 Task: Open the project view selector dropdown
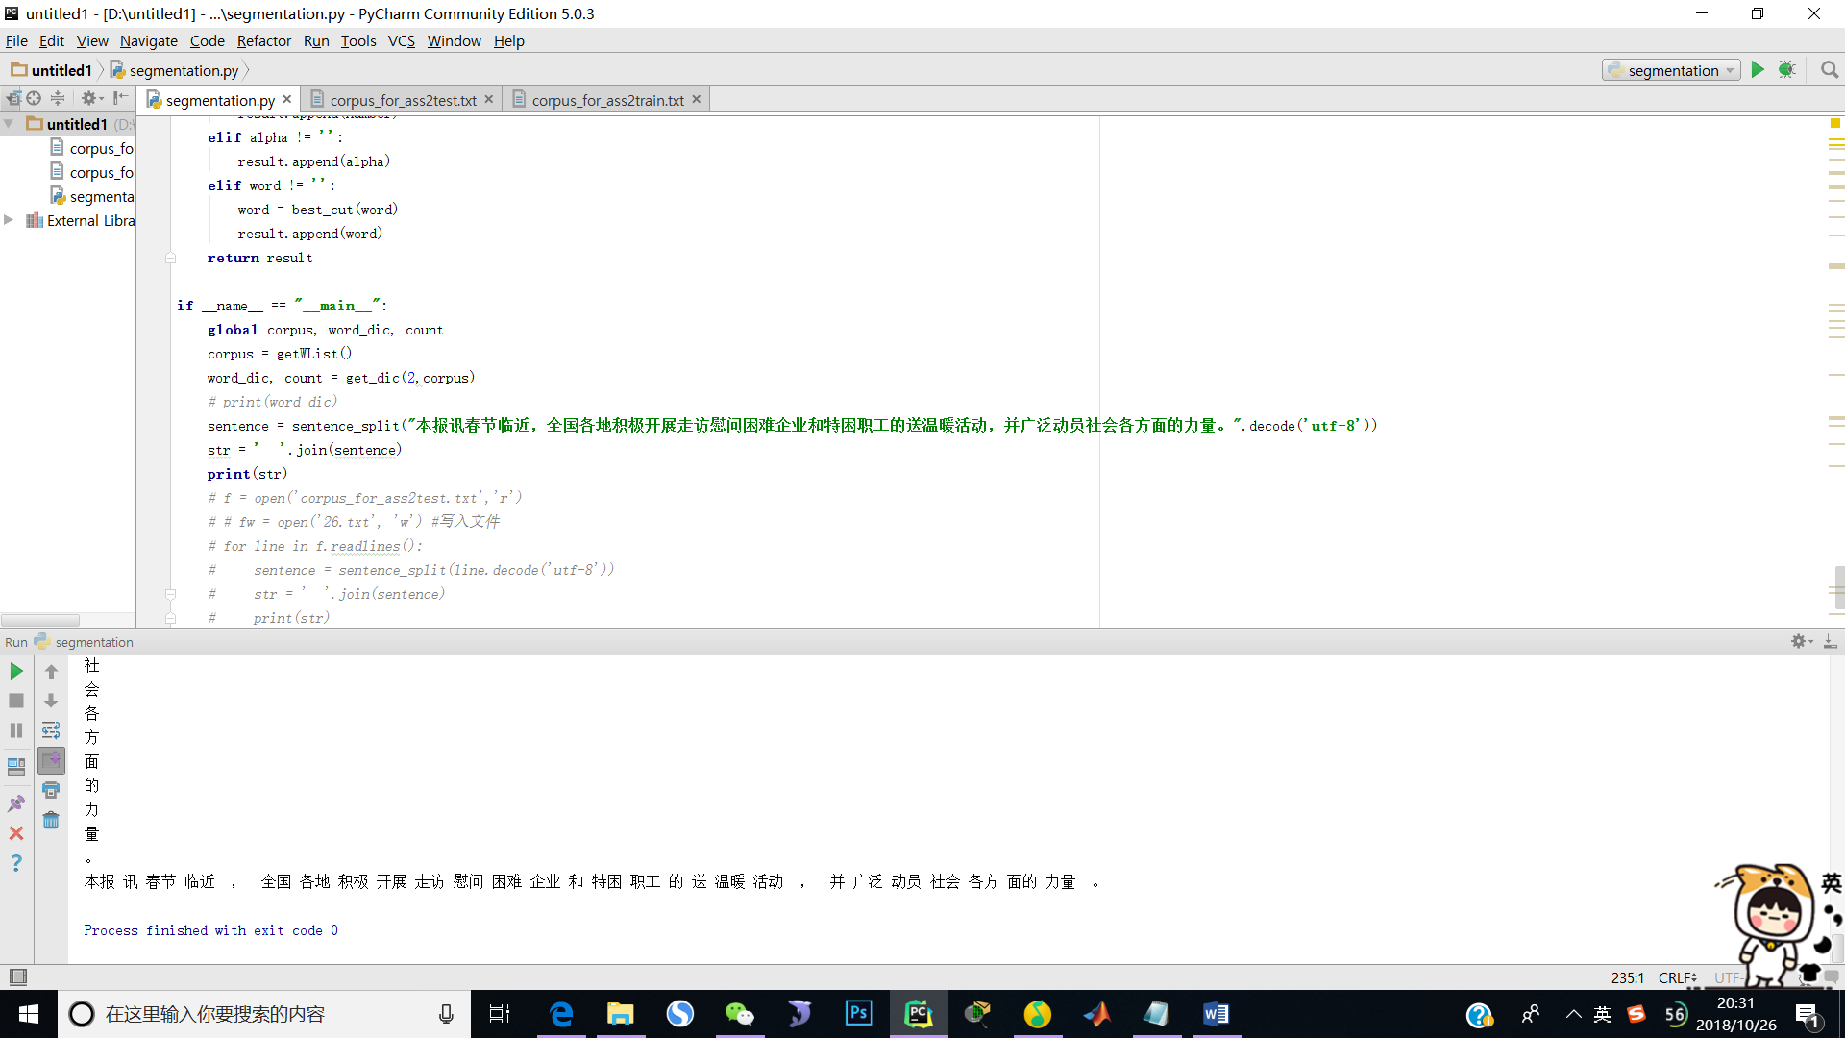(12, 98)
